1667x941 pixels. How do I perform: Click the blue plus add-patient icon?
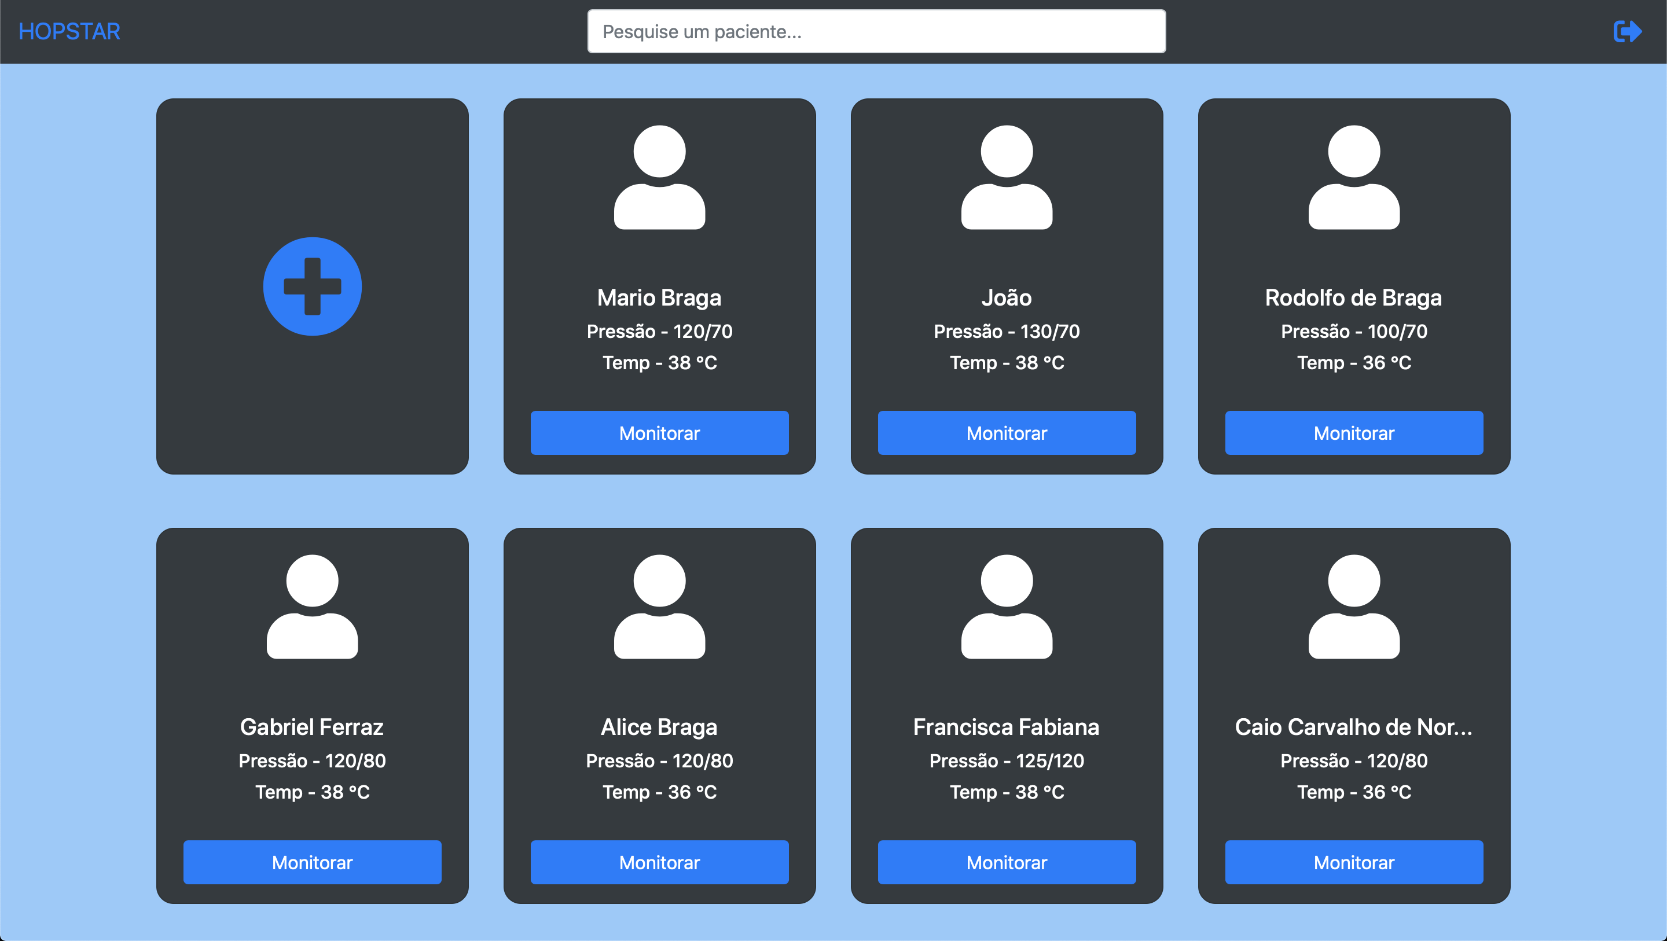click(312, 286)
